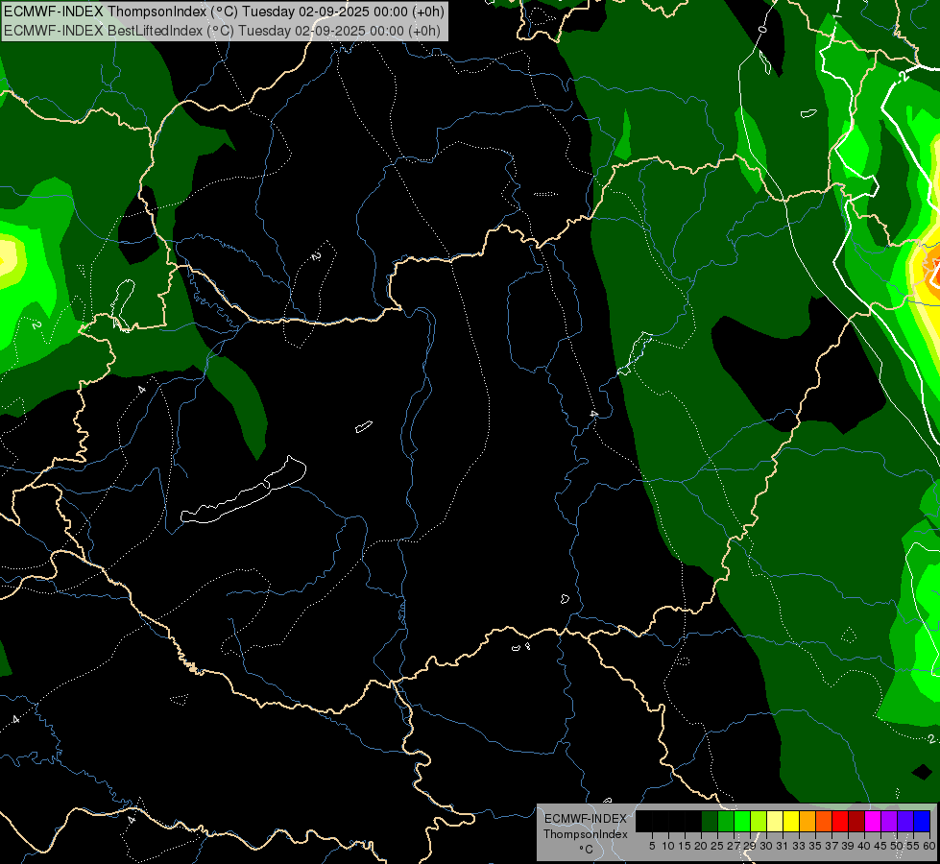Click the bright green 27–29 legend swatch

pos(742,821)
